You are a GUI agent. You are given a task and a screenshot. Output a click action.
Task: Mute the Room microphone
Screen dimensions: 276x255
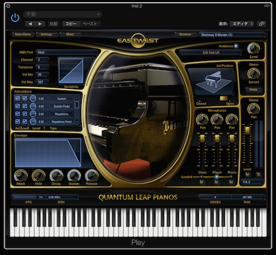click(231, 182)
